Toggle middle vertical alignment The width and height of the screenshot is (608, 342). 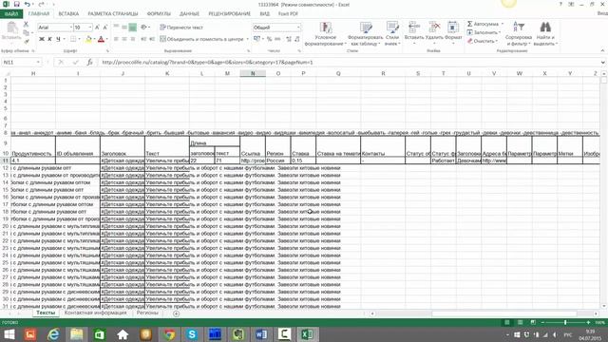tap(124, 28)
